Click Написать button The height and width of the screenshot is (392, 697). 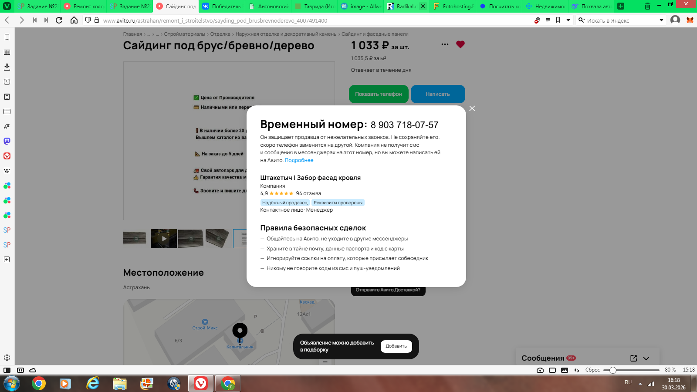point(438,94)
